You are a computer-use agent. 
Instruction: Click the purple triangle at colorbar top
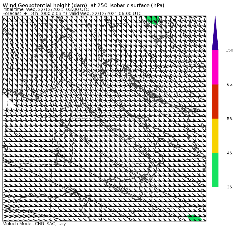point(215,33)
